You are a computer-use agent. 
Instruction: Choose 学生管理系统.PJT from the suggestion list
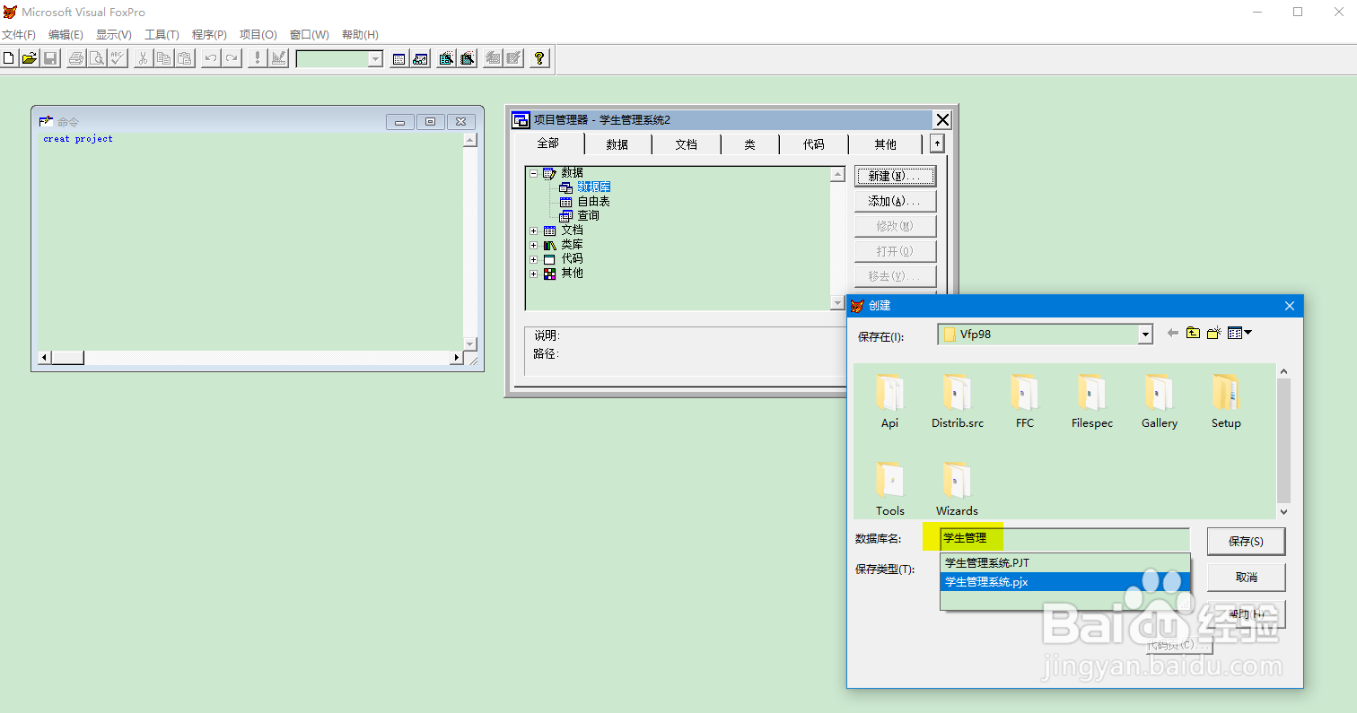[1064, 563]
